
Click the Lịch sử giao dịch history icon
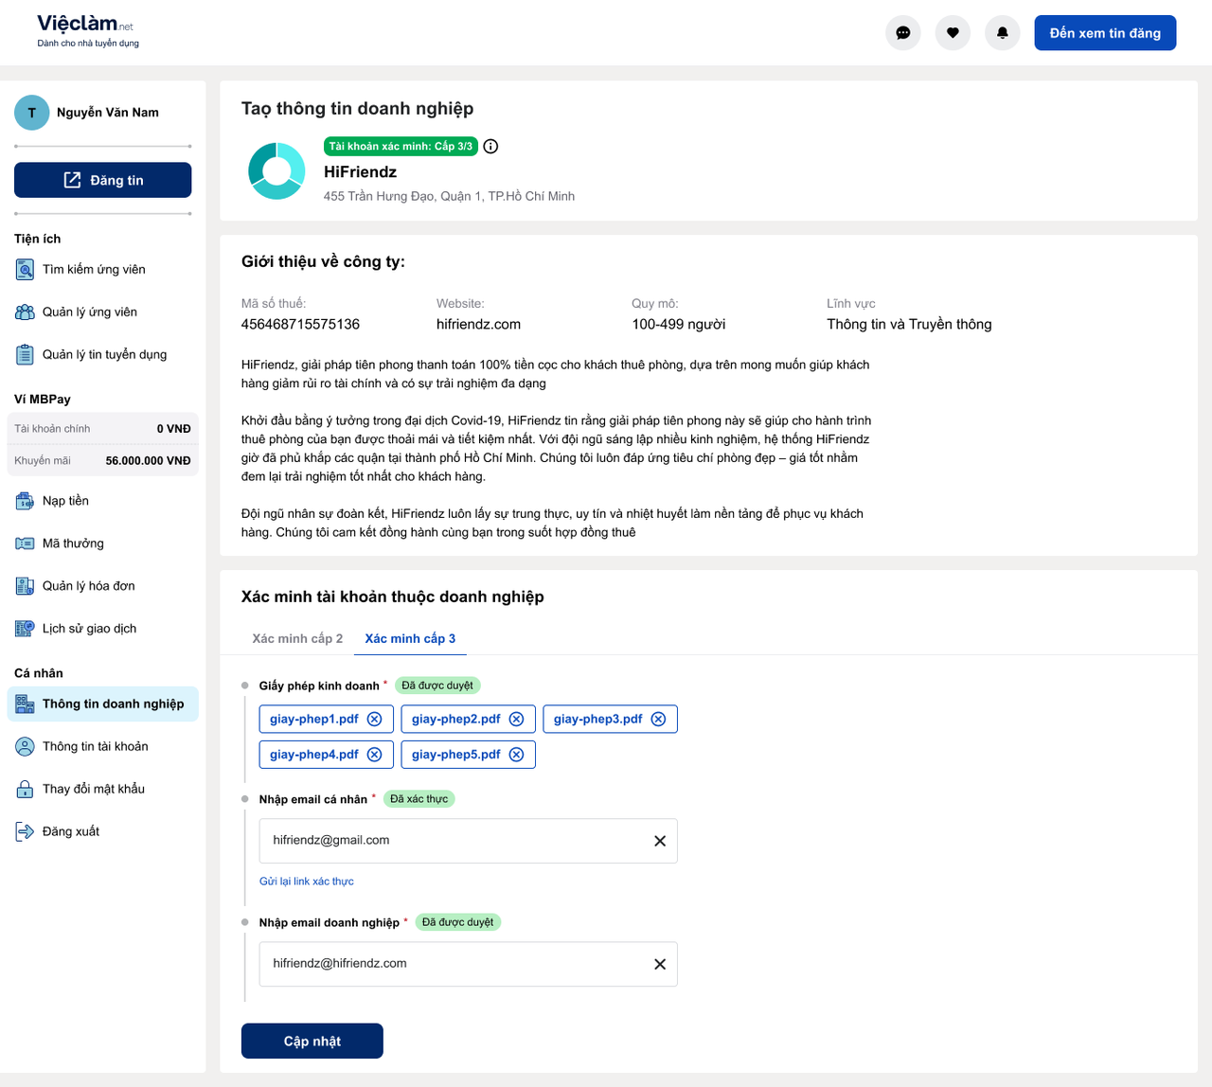click(x=25, y=629)
